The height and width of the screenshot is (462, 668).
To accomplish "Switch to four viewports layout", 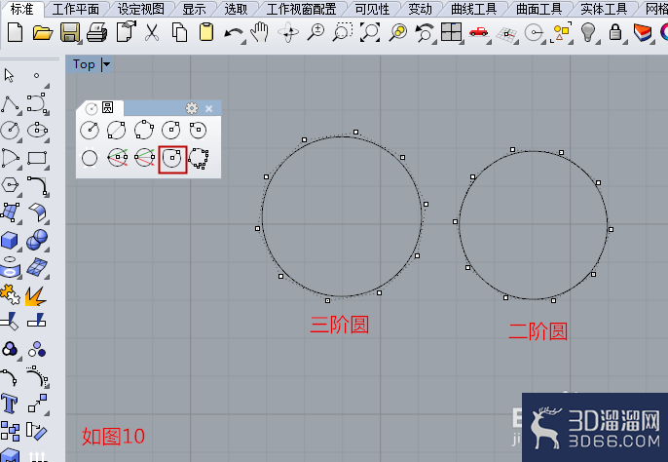I will click(451, 32).
